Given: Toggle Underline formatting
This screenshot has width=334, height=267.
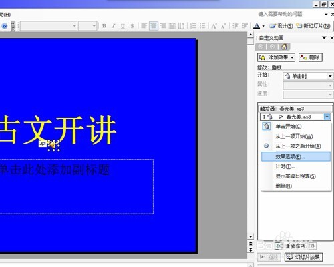Looking at the screenshot, I should (123, 26).
